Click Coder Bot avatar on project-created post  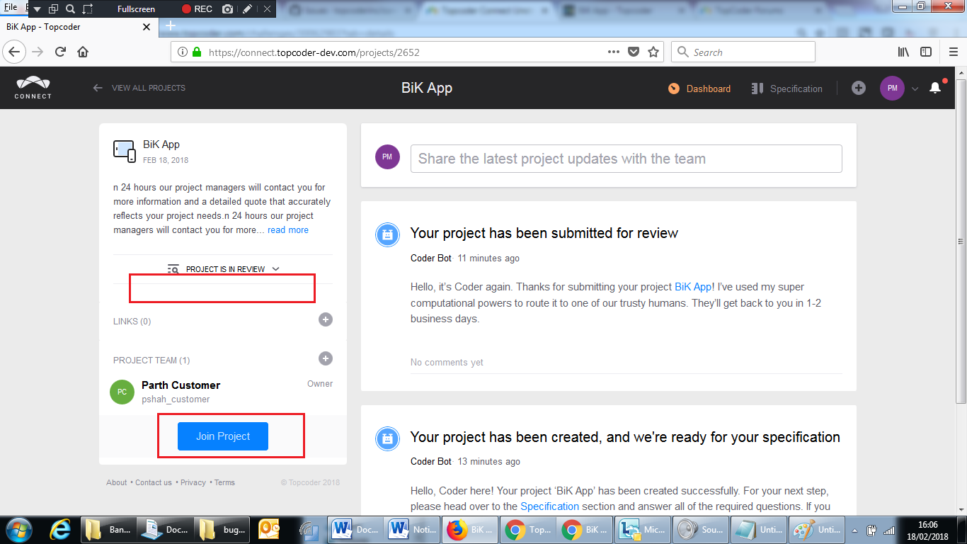coord(387,439)
